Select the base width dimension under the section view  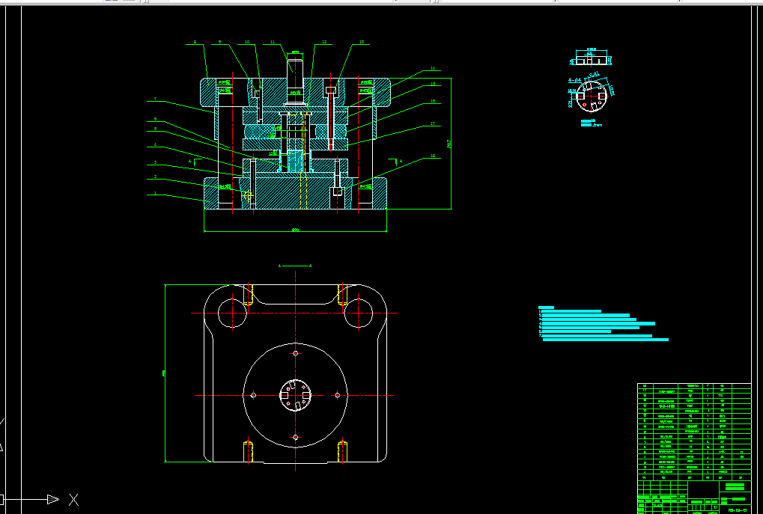pos(295,230)
